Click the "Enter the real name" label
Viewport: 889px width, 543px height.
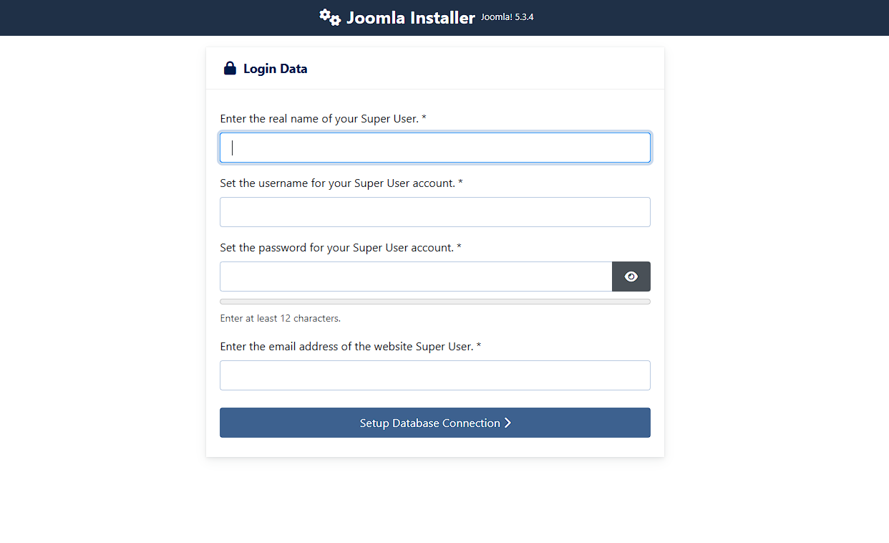(319, 119)
